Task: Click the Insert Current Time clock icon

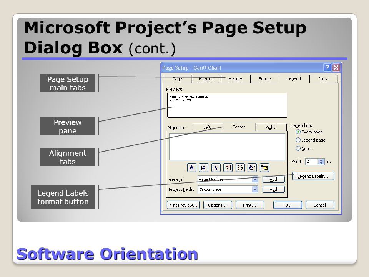Action: pos(240,167)
